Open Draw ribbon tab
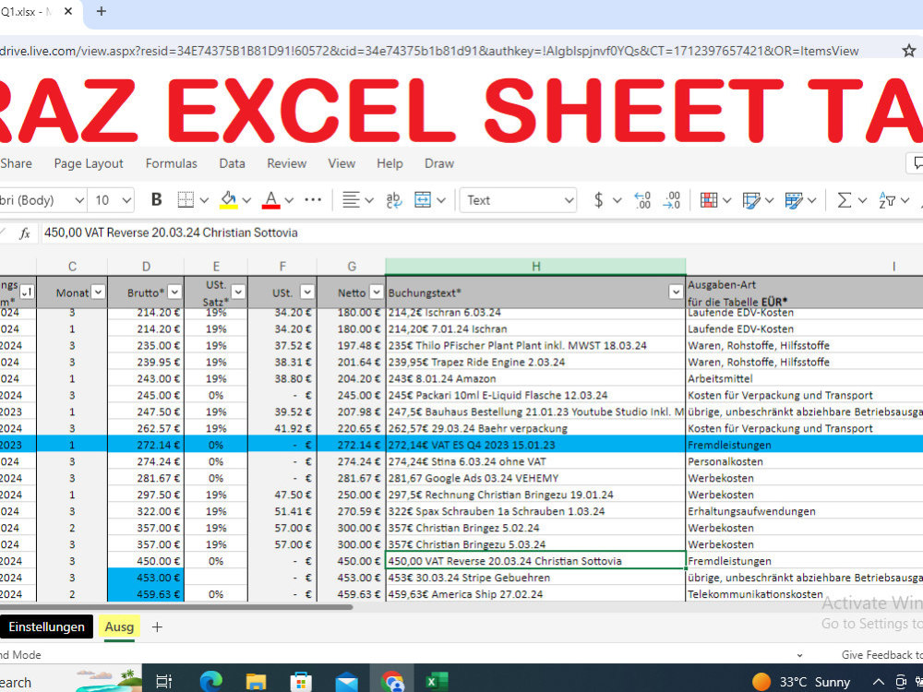This screenshot has height=692, width=923. point(439,163)
